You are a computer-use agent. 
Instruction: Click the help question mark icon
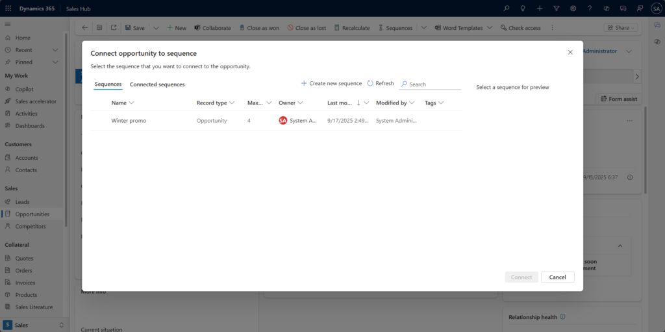[590, 8]
